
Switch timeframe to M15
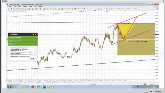pyautogui.click(x=119, y=9)
